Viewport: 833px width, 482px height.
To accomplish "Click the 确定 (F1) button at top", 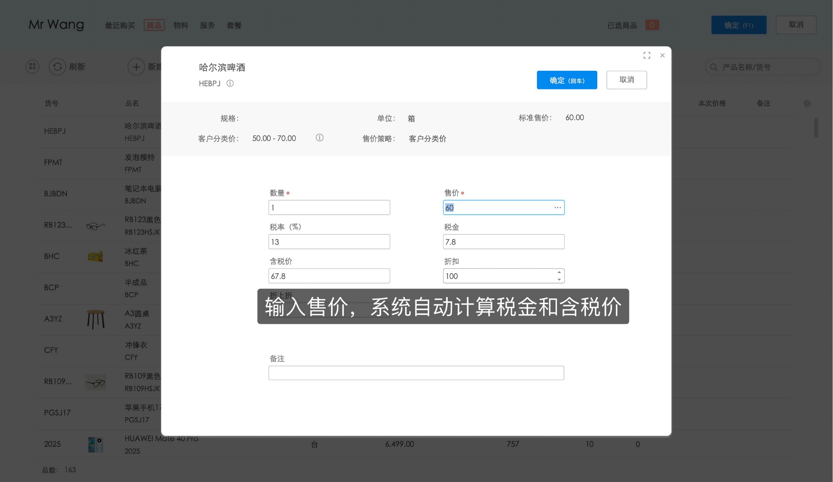I will pyautogui.click(x=739, y=25).
